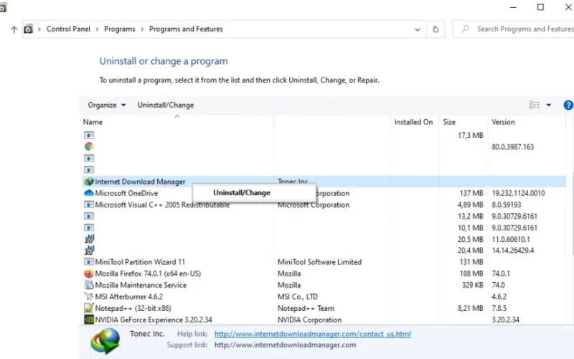Screen dimensions: 574x359
Task: Open the Organize dropdown menu
Action: click(106, 105)
